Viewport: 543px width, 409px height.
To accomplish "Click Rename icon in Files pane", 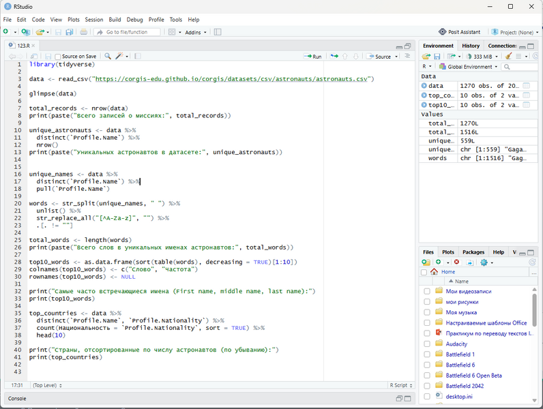I will tap(469, 262).
